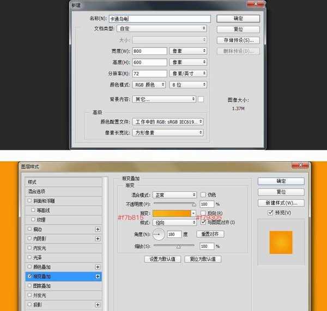Click the 角度(N) angle dial
The width and height of the screenshot is (327, 311).
pos(159,234)
